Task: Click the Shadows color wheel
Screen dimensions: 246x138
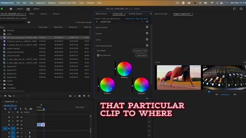Action: [107, 85]
